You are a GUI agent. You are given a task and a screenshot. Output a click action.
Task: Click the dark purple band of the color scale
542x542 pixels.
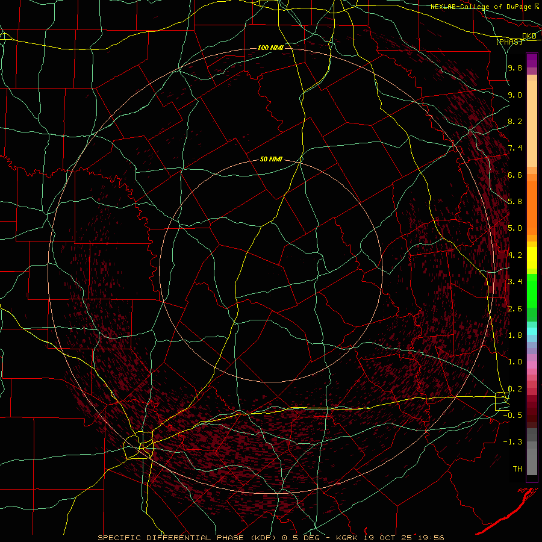(x=532, y=60)
